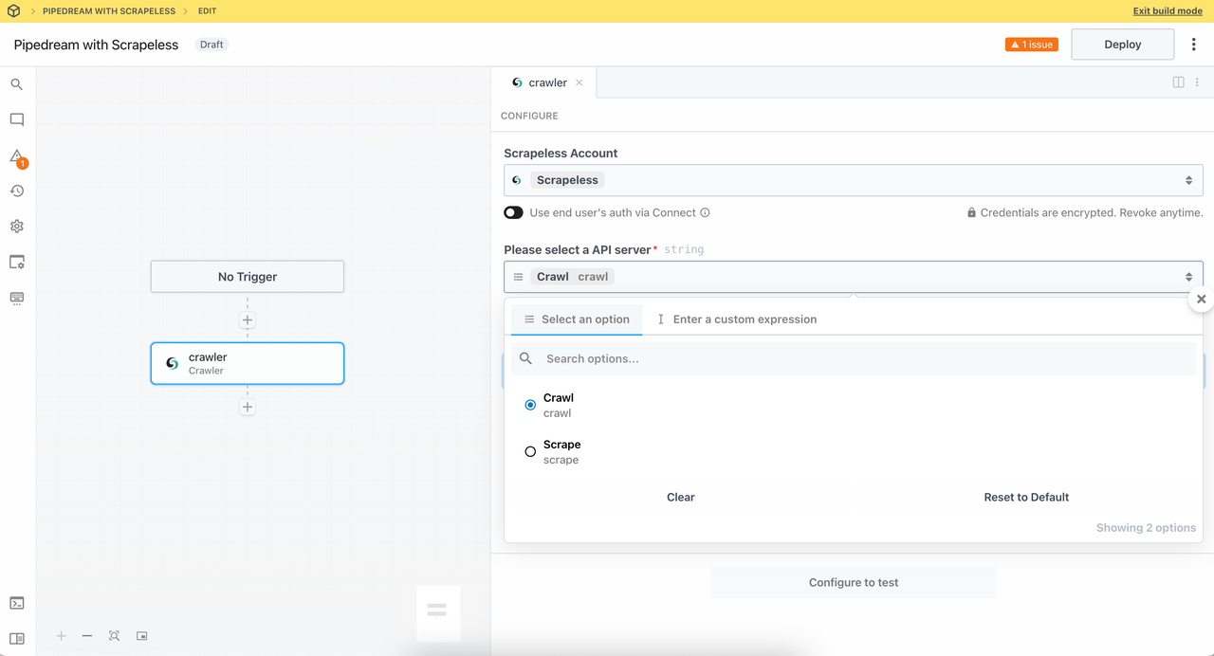Select the Crawl radio option

click(x=530, y=405)
